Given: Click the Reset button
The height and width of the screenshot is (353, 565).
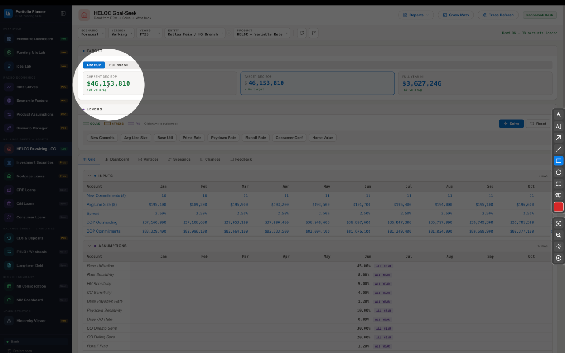Looking at the screenshot, I should [538, 124].
